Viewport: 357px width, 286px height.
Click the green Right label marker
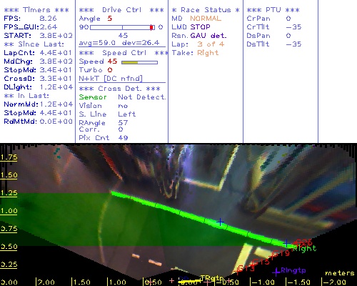(x=304, y=248)
